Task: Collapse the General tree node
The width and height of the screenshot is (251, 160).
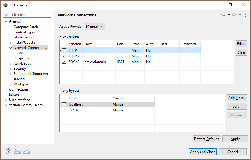Action: point(6,22)
